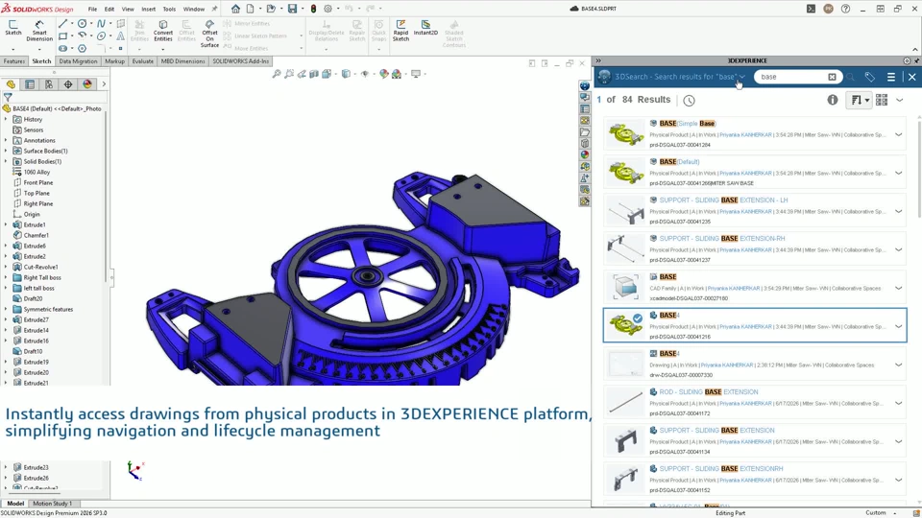Click the Rebuild traffic light icon

click(x=313, y=9)
